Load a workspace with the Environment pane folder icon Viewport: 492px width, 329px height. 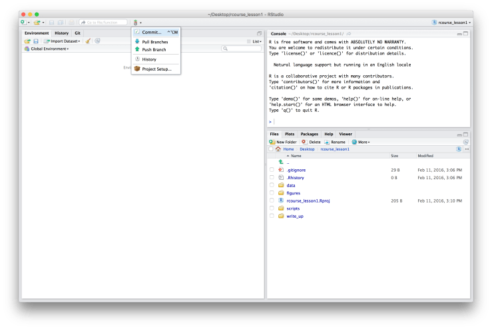[x=27, y=41]
